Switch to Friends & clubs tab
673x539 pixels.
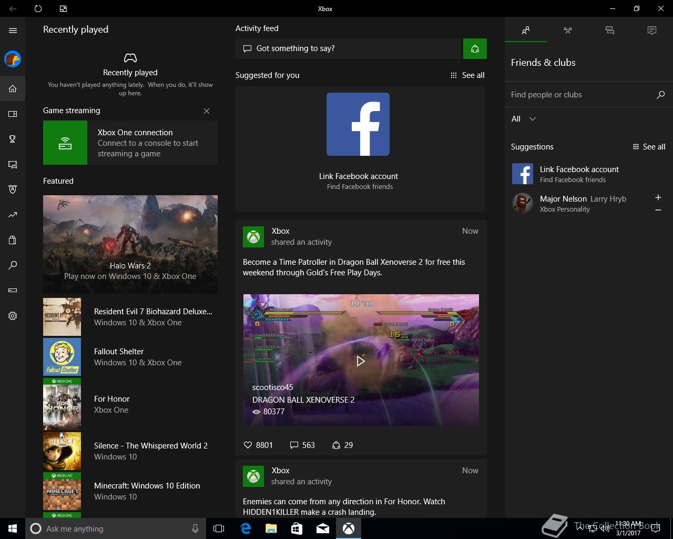[526, 31]
